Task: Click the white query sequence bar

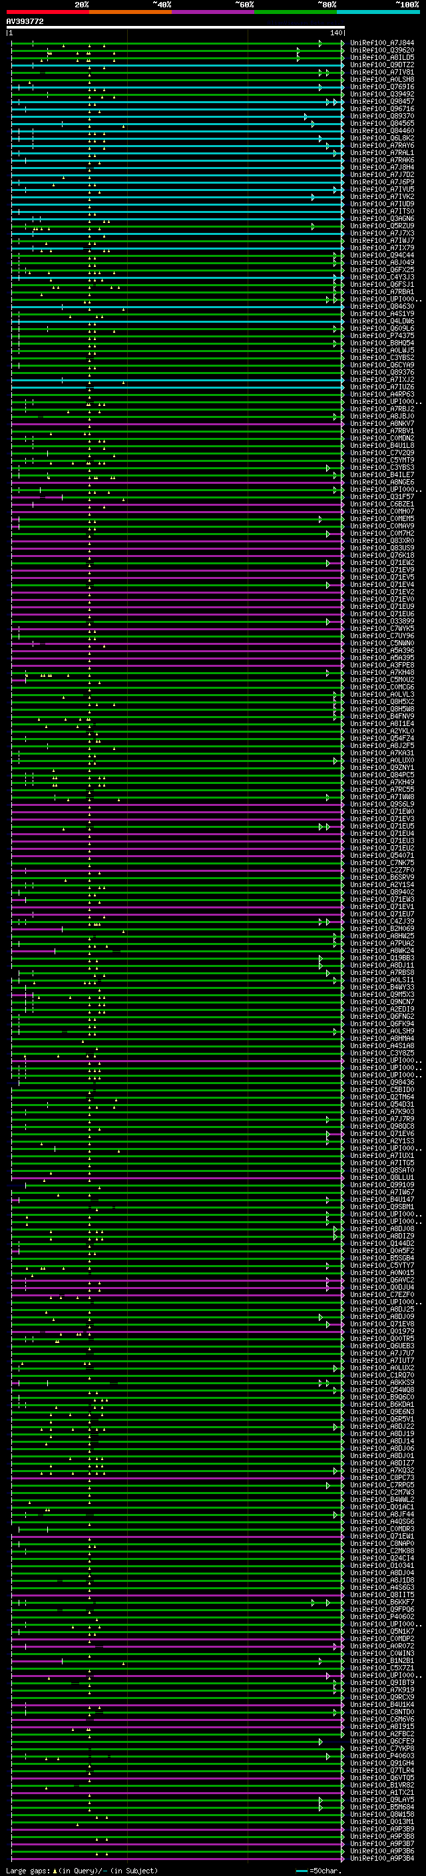Action: (x=176, y=27)
